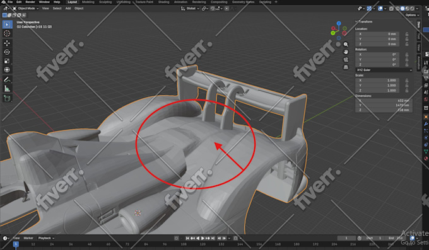Open the Playback dropdown in timeline
The height and width of the screenshot is (250, 429).
click(x=46, y=238)
